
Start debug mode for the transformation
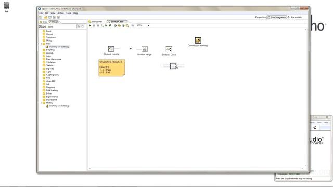click(x=106, y=25)
